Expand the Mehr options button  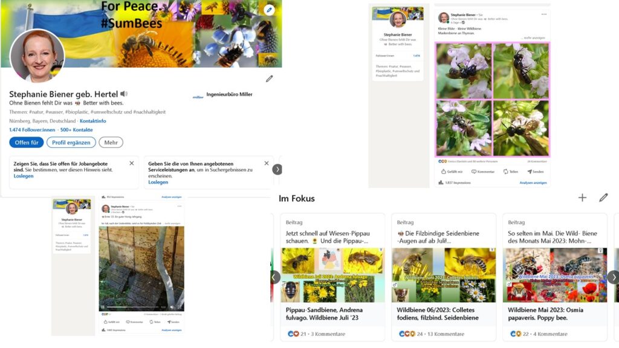pos(111,143)
